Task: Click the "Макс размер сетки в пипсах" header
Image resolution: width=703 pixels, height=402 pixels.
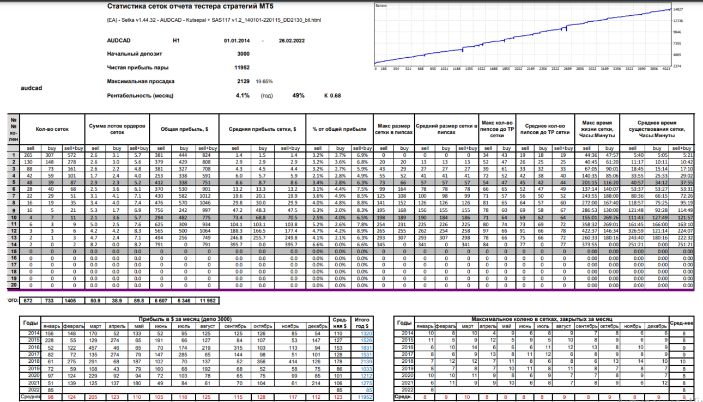Action: [393, 129]
